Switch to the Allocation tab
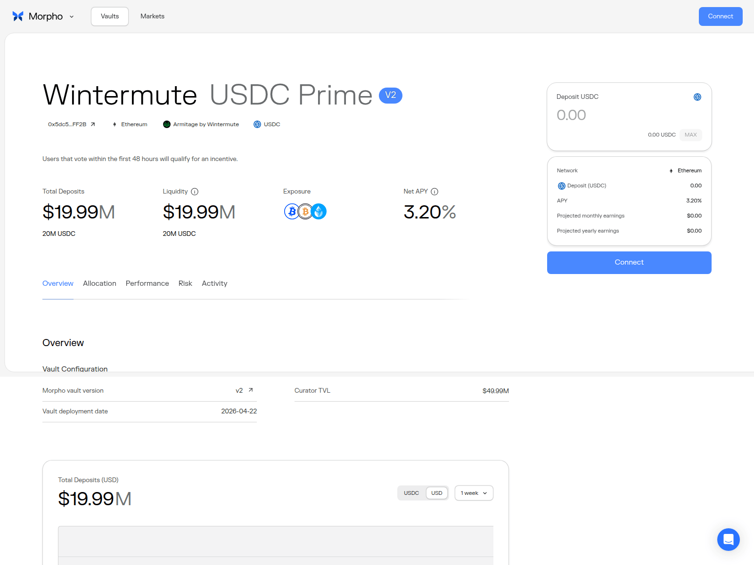754x565 pixels. coord(99,283)
